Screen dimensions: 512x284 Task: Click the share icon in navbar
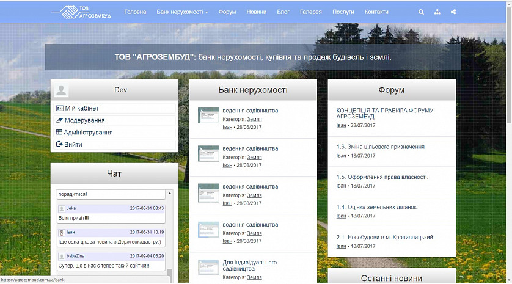[453, 12]
